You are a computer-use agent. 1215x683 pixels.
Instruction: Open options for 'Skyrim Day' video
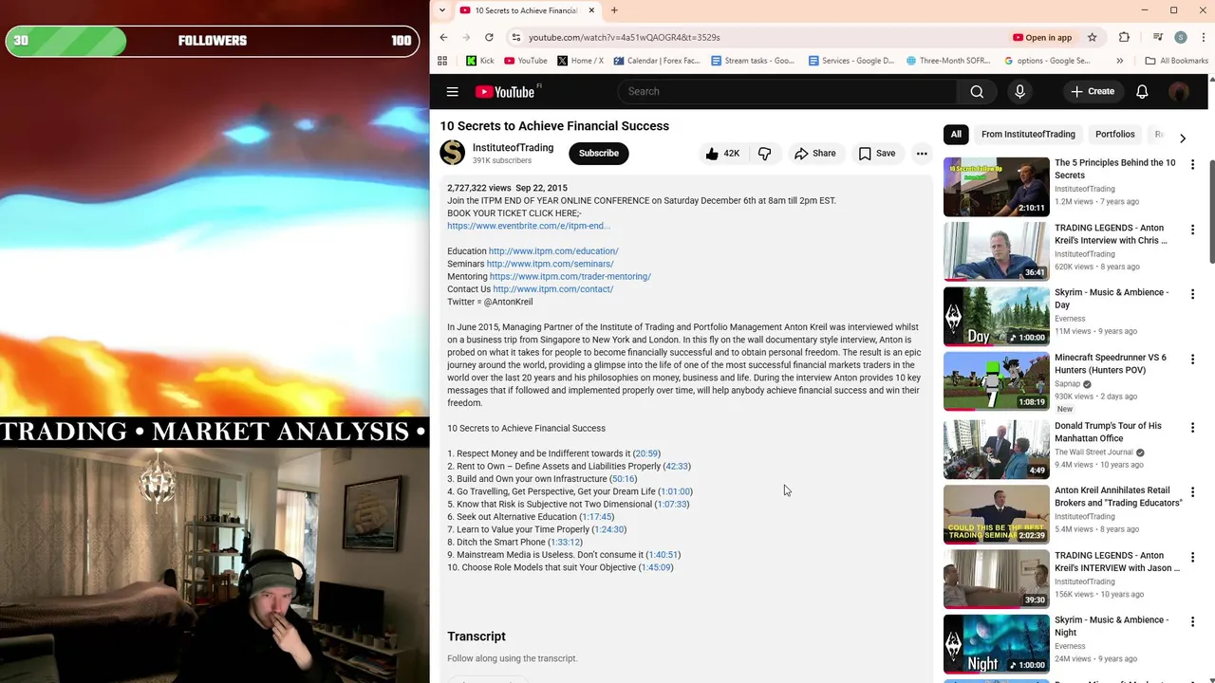click(1192, 294)
